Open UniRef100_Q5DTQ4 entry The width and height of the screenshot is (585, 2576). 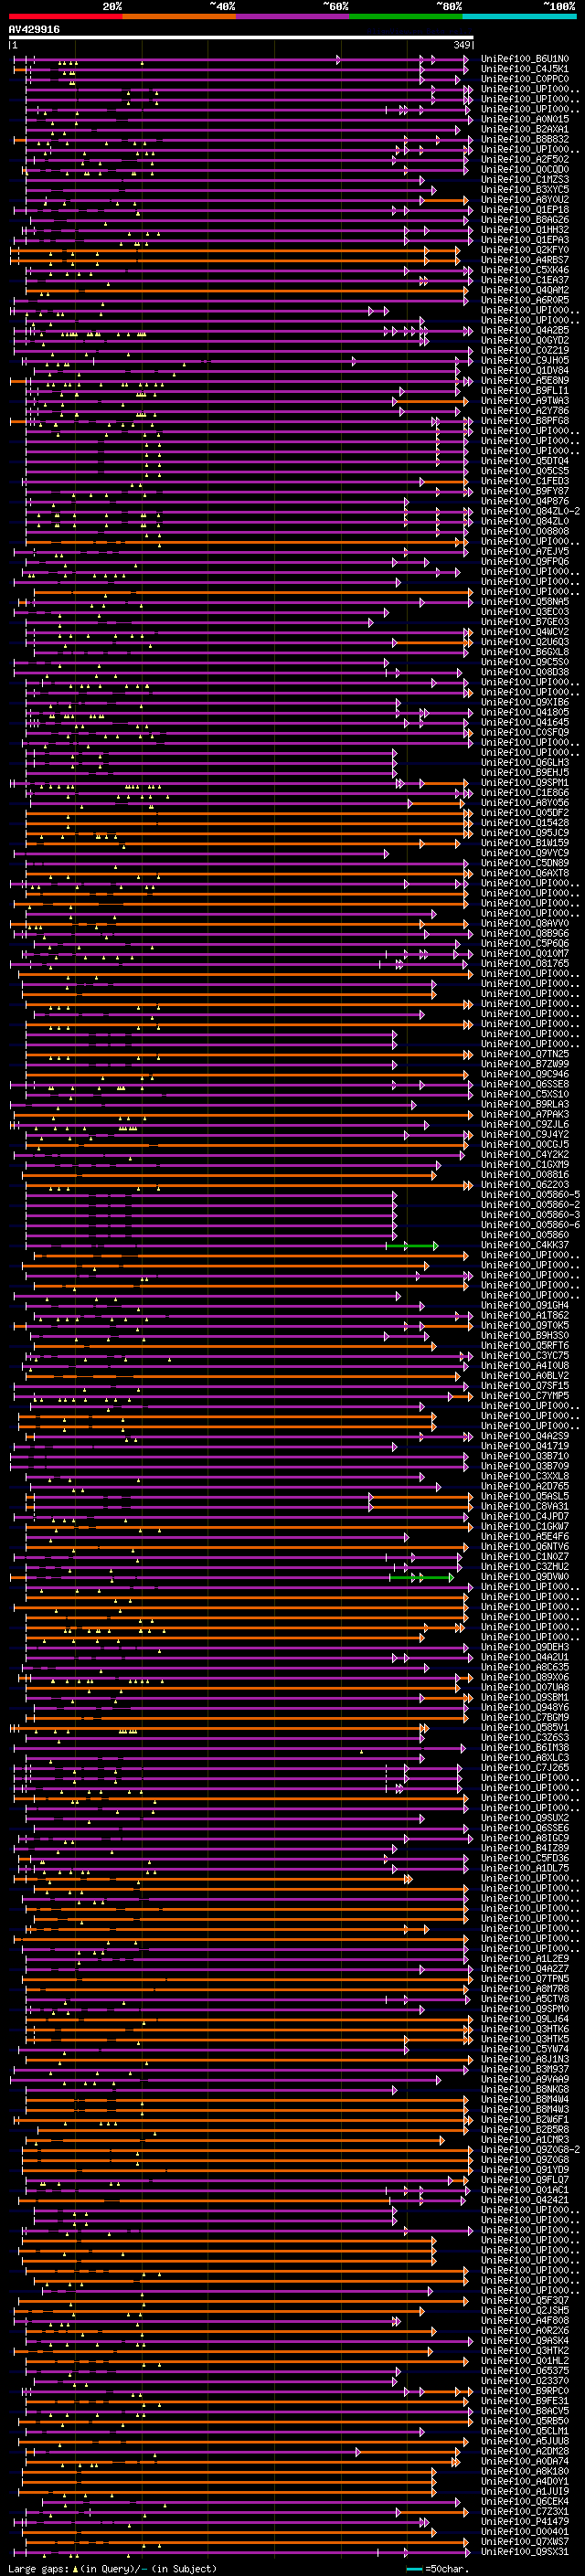click(x=525, y=461)
